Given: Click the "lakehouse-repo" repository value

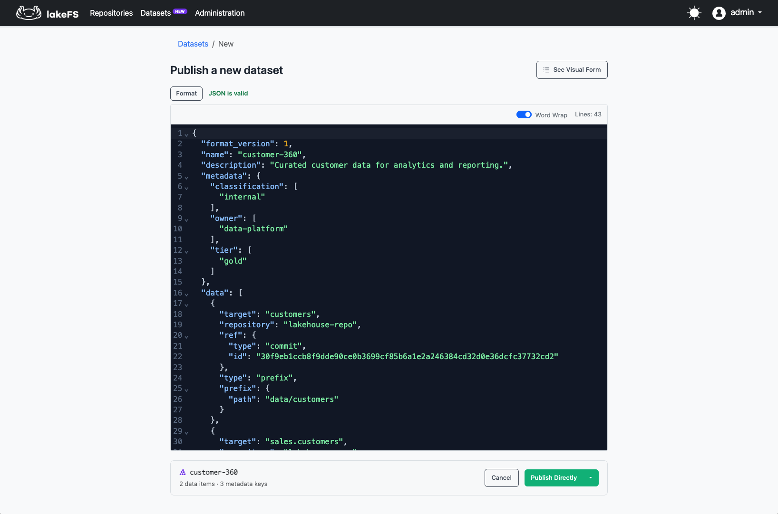Looking at the screenshot, I should tap(320, 324).
